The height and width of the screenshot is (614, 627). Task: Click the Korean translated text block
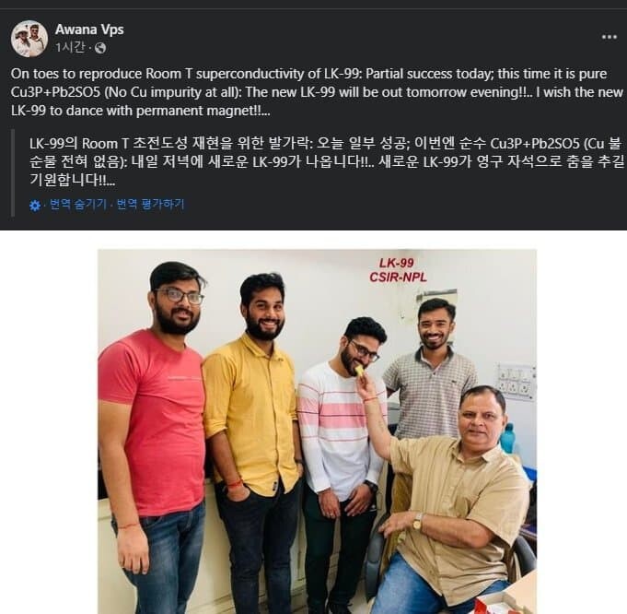[x=326, y=161]
